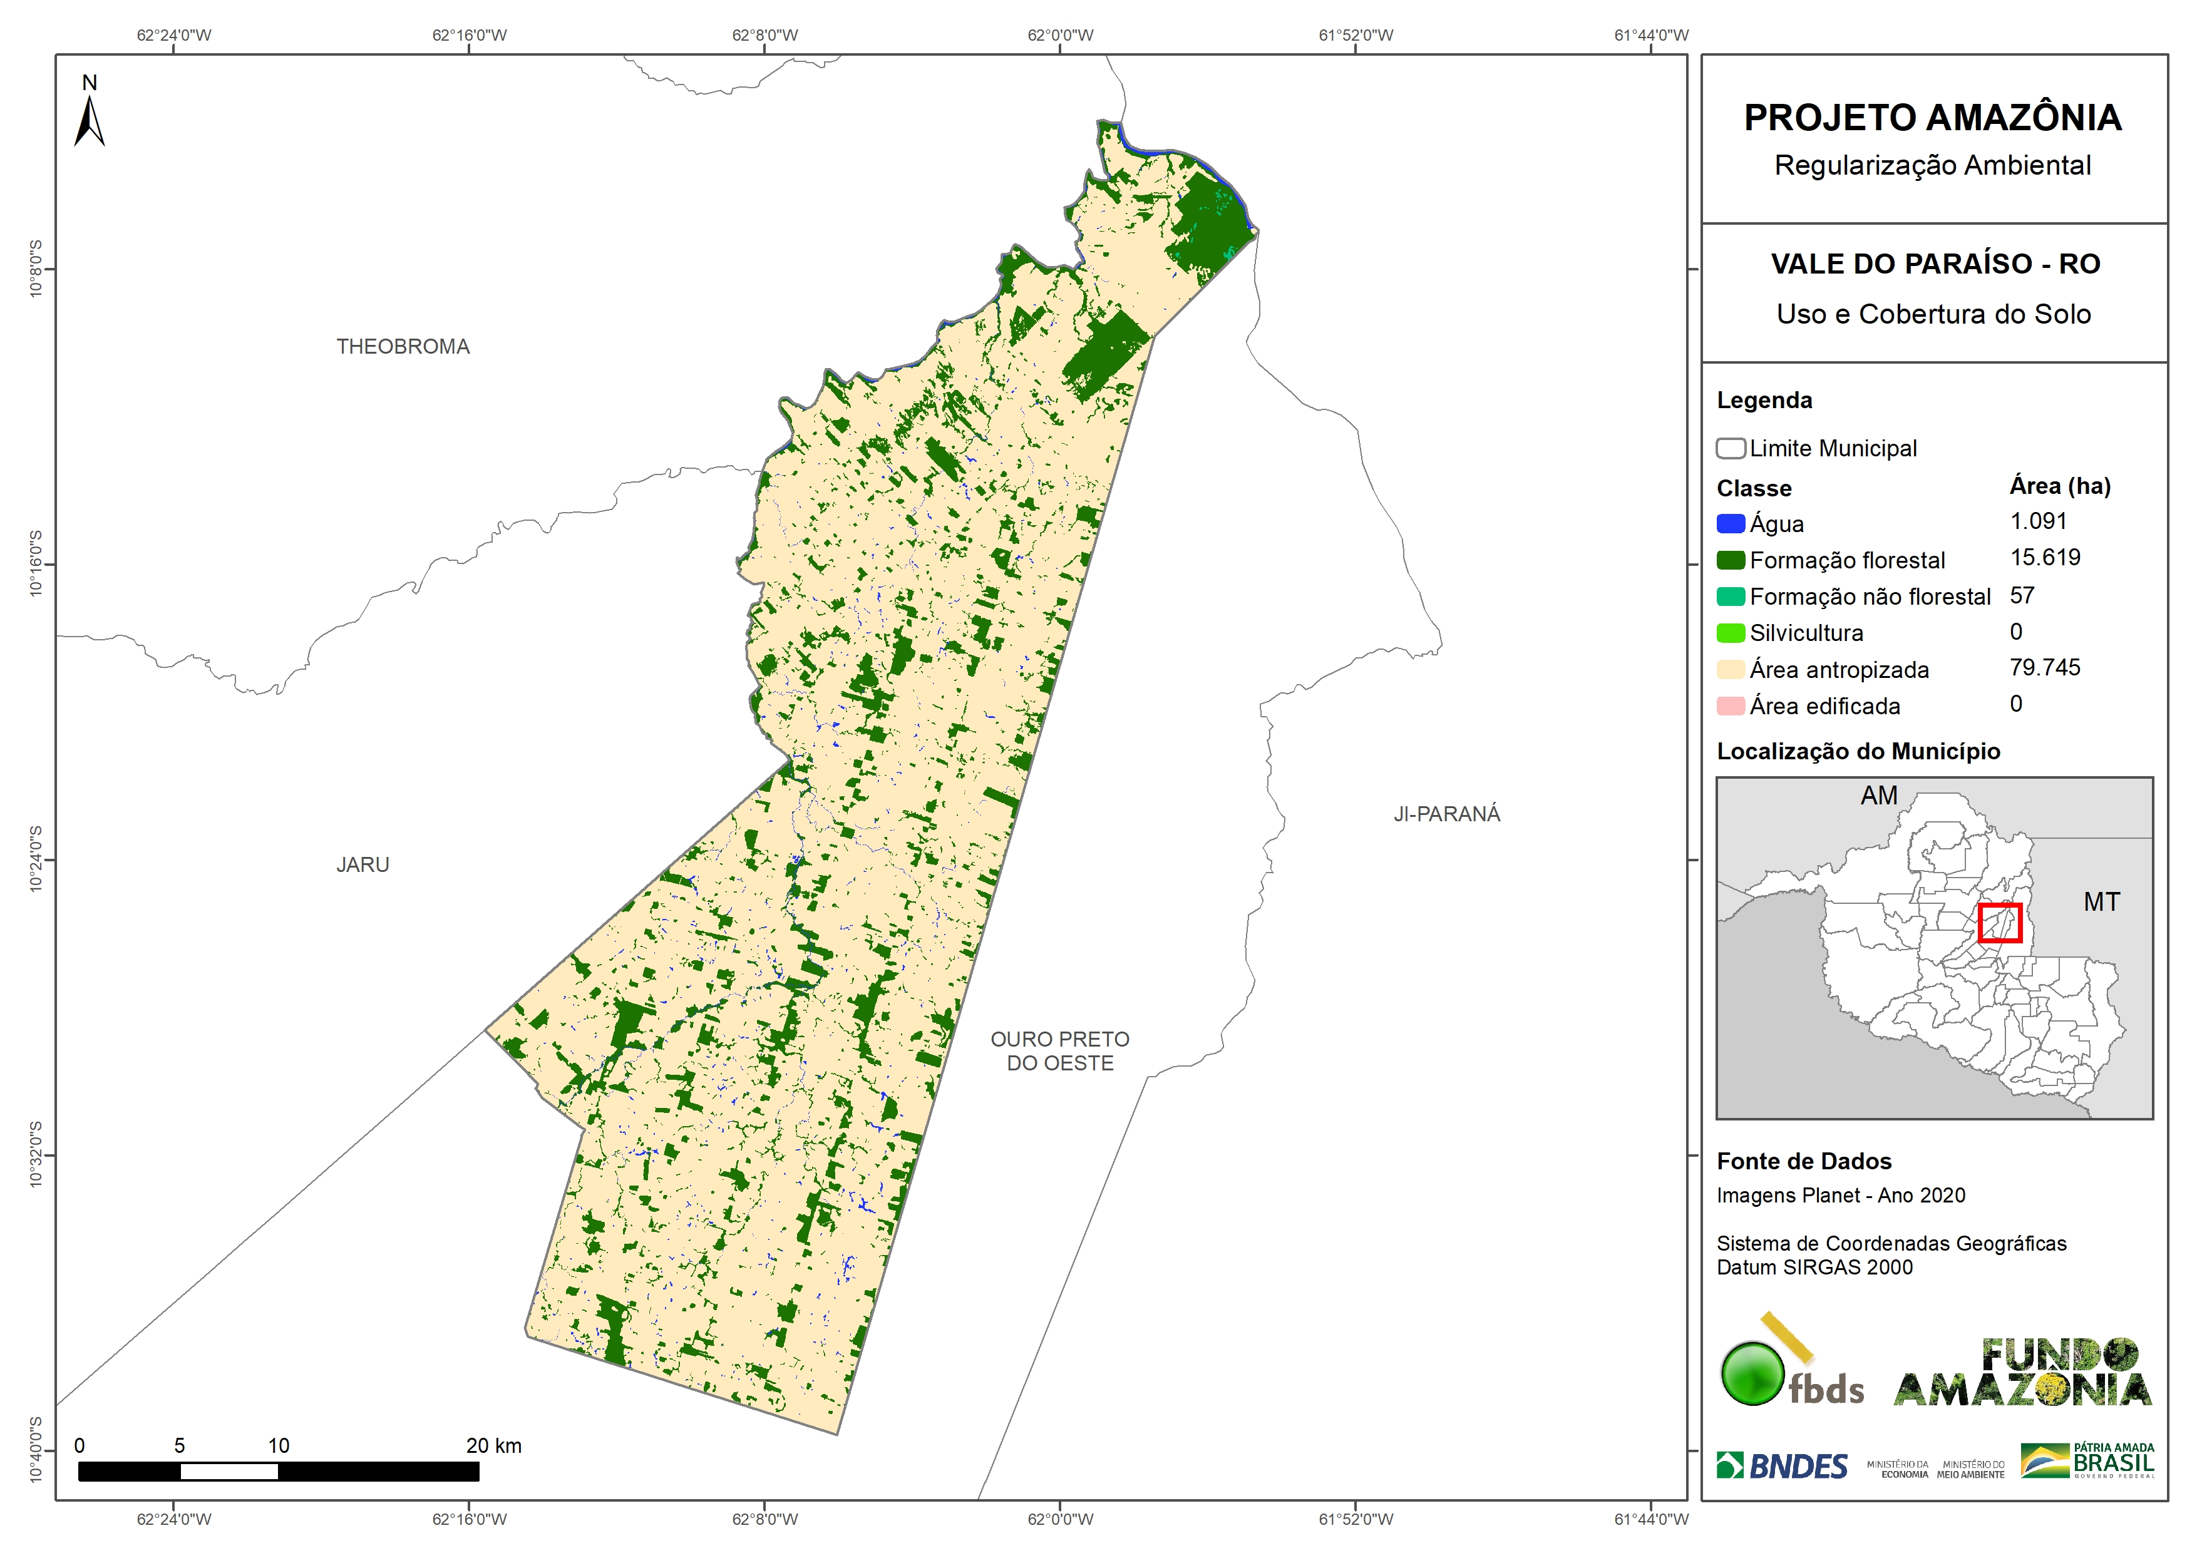Click the JARU municipality label
The image size is (2197, 1553).
[x=363, y=865]
